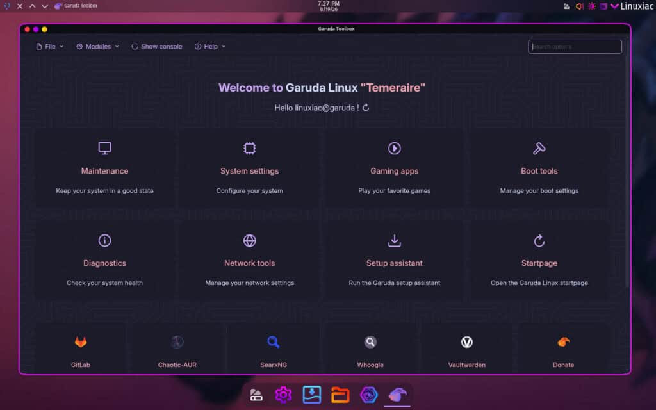Open the Diagnostics info icon
The width and height of the screenshot is (656, 410).
104,241
